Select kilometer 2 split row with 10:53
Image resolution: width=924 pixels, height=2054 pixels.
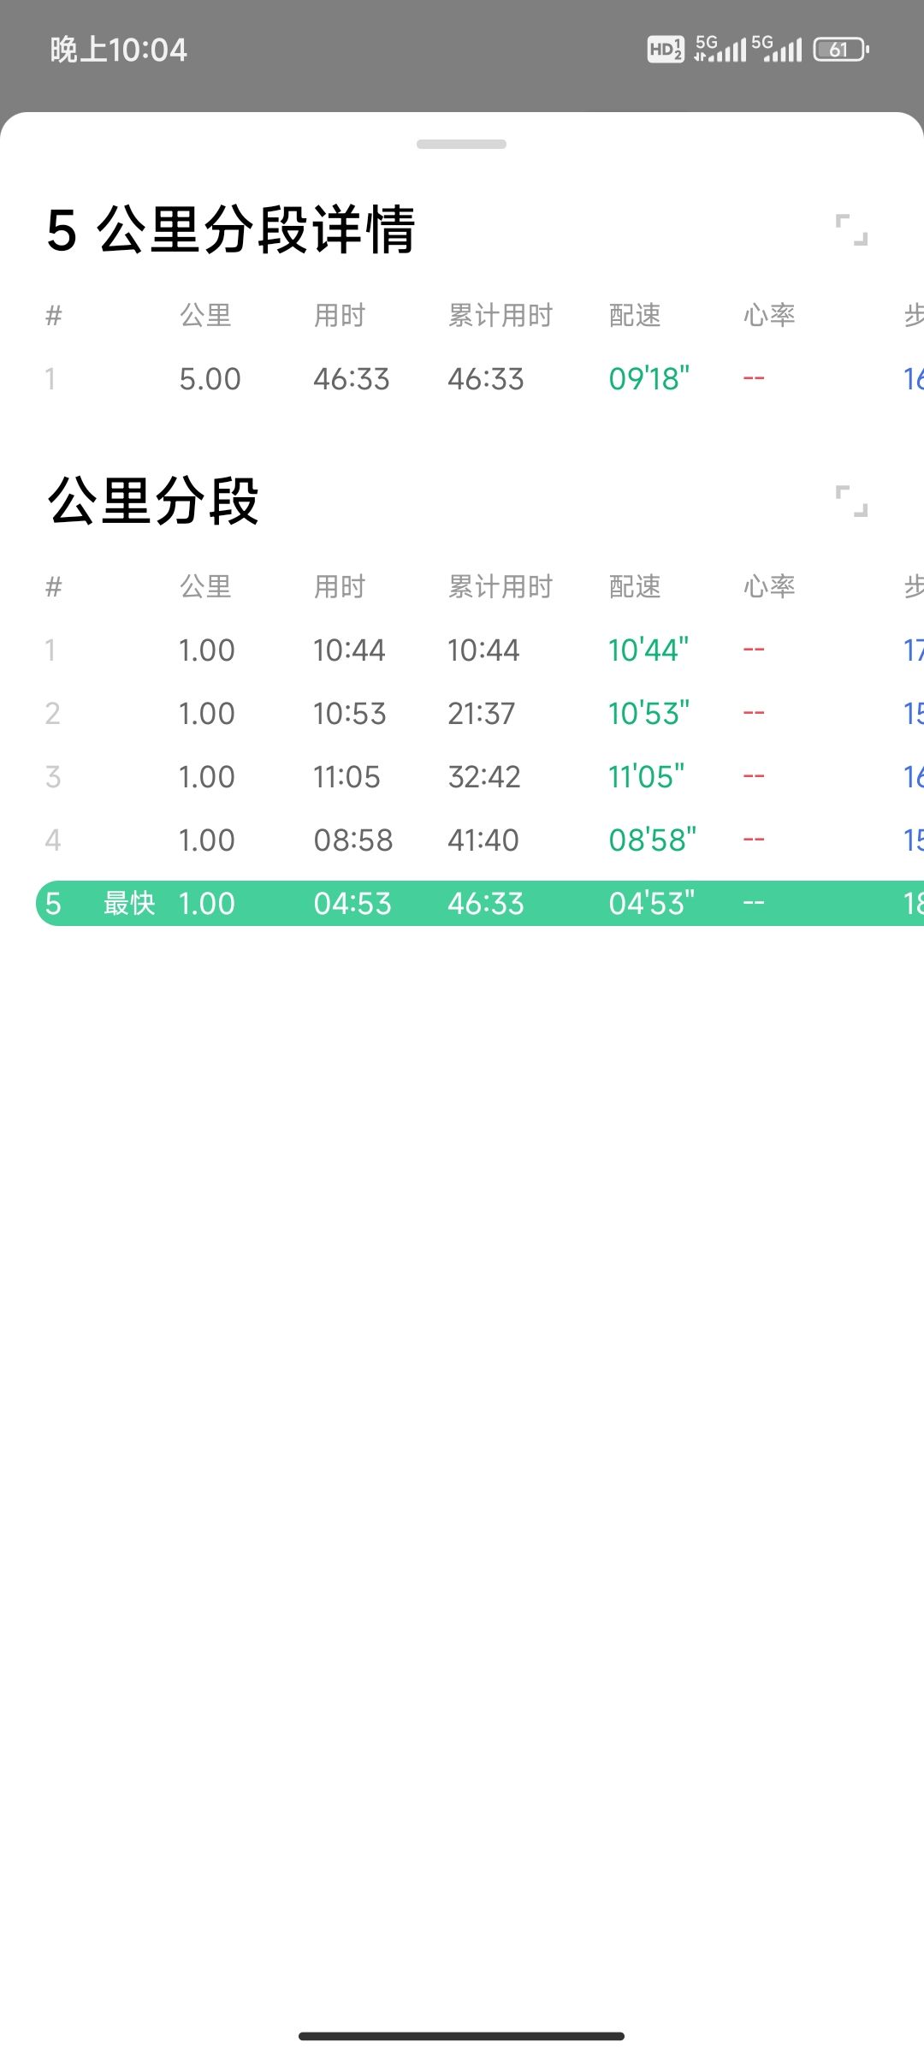[x=480, y=713]
